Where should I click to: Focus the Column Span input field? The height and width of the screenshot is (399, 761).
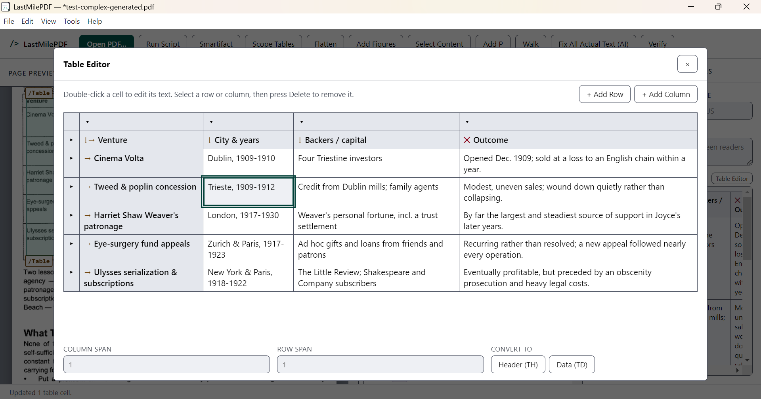click(166, 365)
